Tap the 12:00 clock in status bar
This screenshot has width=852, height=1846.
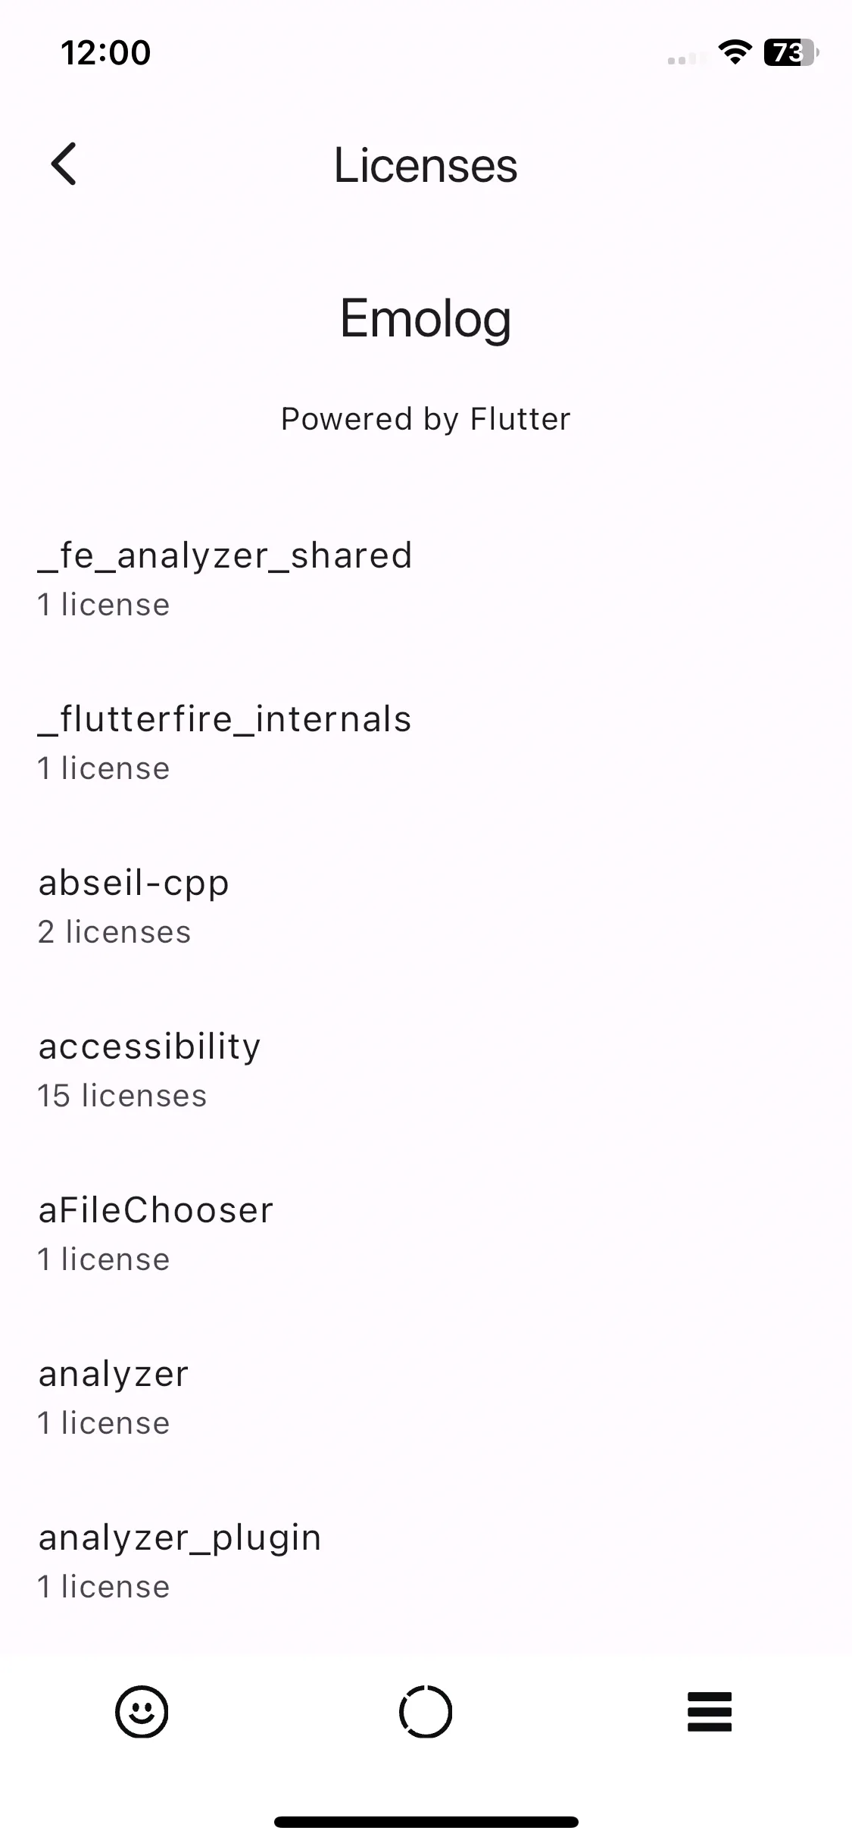(106, 52)
